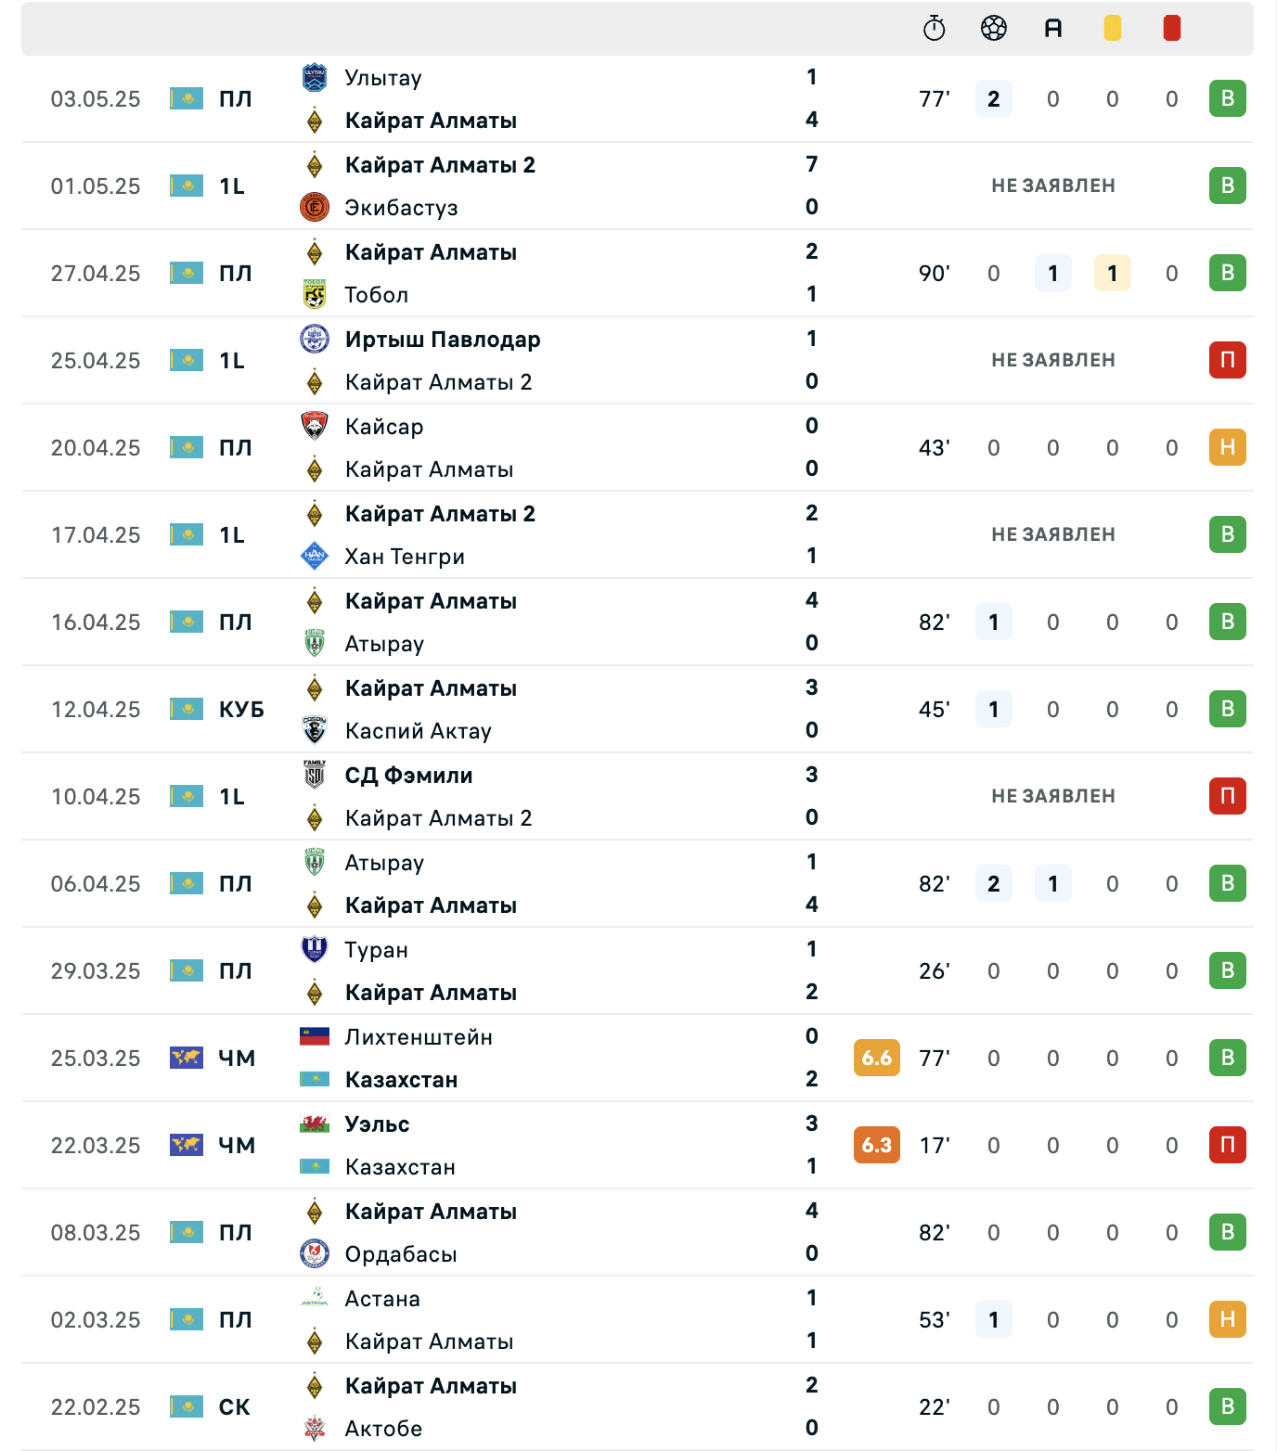Click the red card header icon
1277x1451 pixels.
pos(1171,29)
